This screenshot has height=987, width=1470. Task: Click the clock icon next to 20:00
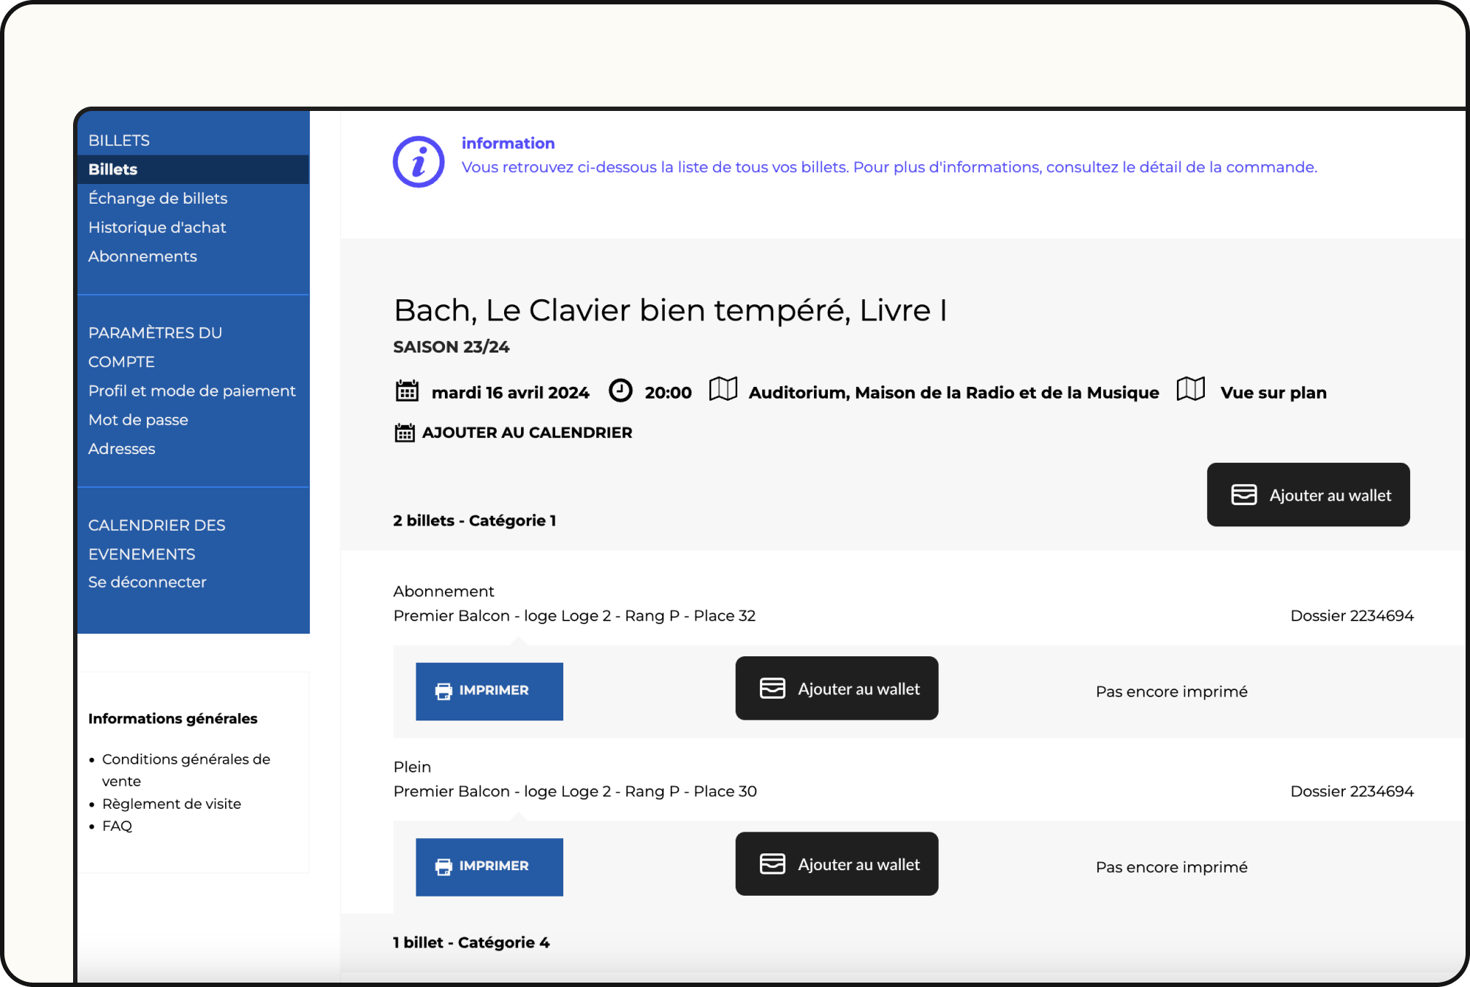tap(620, 391)
